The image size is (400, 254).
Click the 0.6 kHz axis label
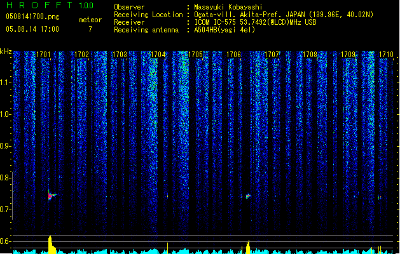5,241
